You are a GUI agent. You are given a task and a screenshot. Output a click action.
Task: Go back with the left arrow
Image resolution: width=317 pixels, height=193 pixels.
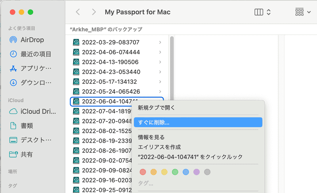click(78, 12)
